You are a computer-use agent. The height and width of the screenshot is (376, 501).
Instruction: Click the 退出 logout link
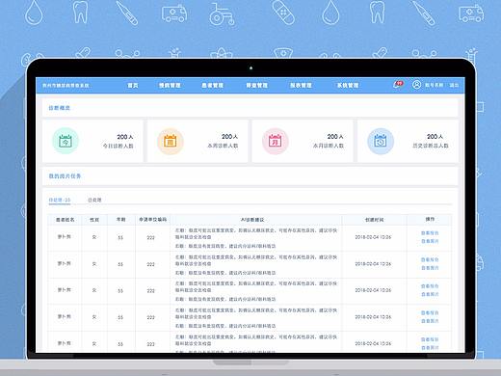pyautogui.click(x=454, y=85)
